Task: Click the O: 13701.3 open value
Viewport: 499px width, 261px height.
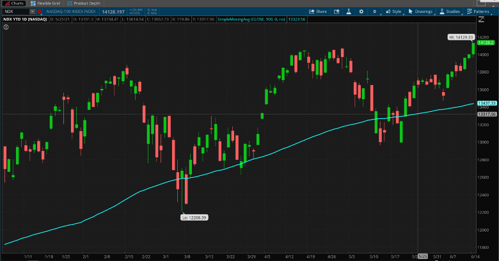Action: pos(83,19)
